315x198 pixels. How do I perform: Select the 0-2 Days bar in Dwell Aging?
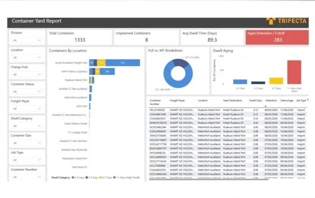(x=240, y=82)
